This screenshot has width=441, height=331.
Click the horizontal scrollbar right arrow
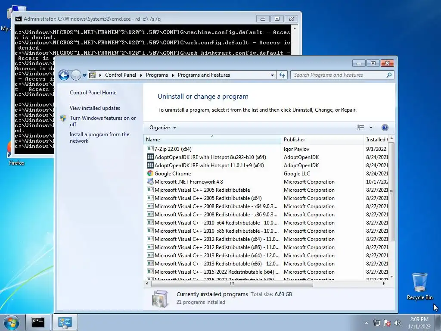[x=384, y=284]
